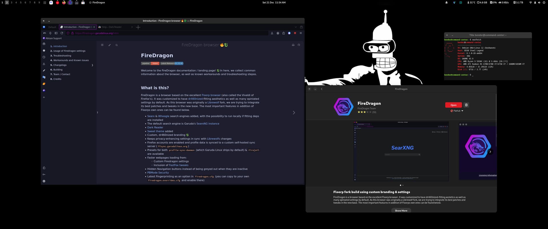Open docs search magnifier icon

coord(116,45)
